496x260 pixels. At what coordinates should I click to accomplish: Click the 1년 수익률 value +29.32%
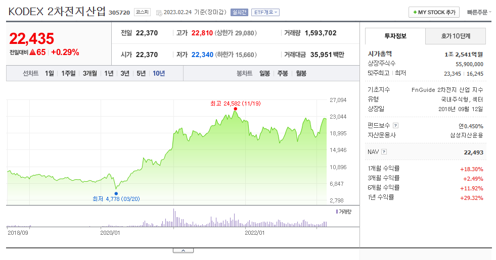[x=472, y=198]
